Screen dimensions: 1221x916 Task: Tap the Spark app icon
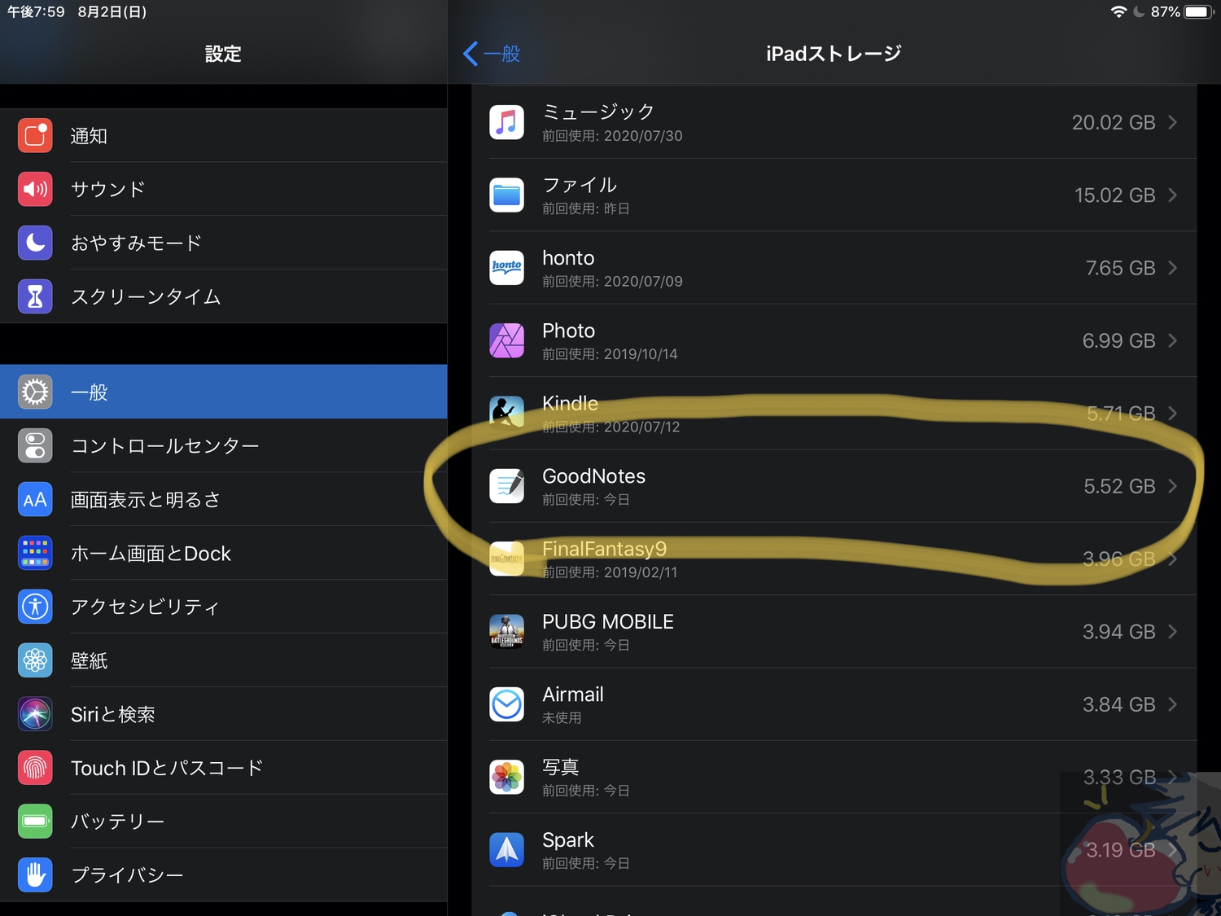point(506,850)
